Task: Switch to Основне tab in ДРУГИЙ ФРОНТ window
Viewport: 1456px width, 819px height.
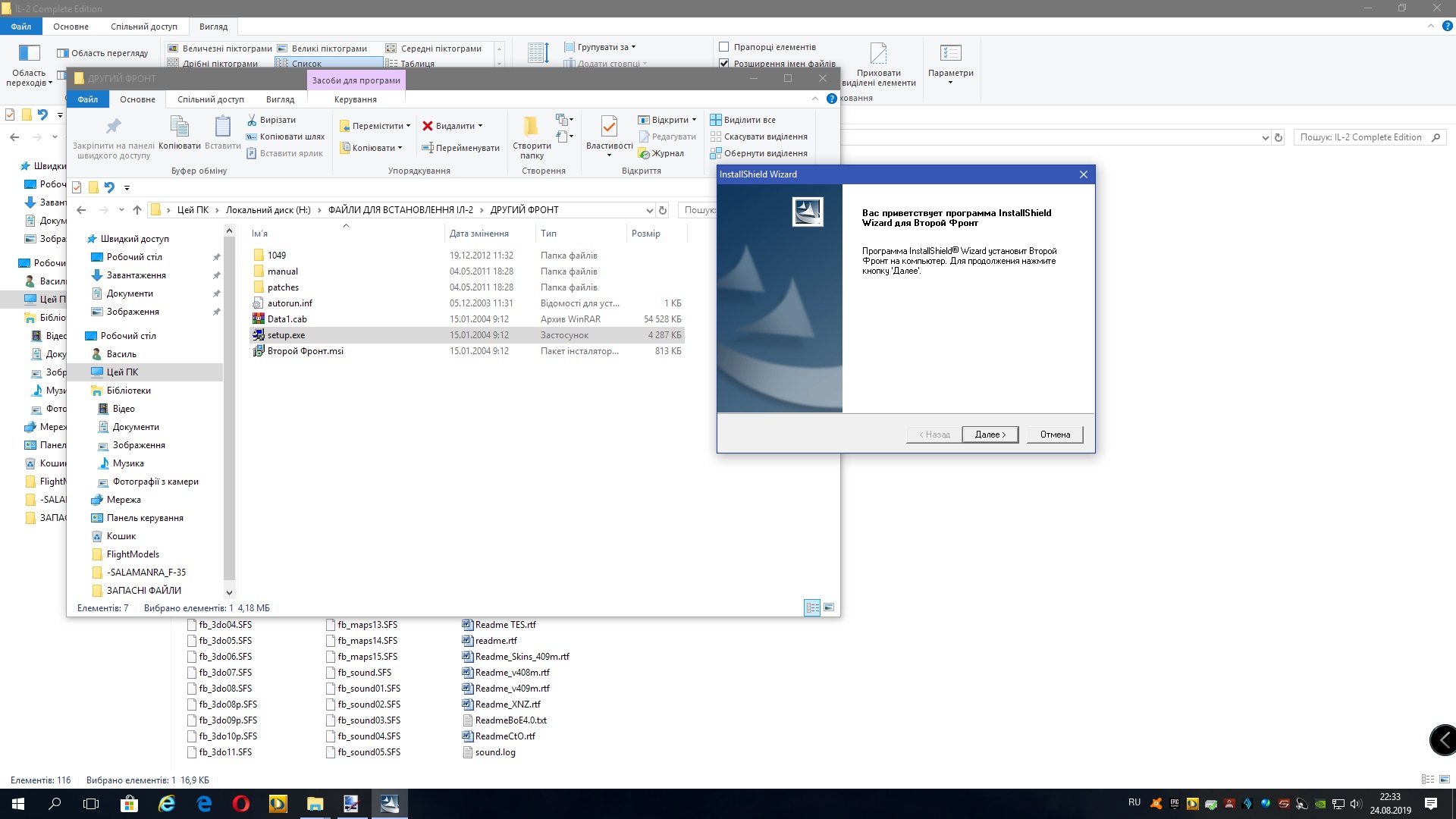Action: tap(137, 99)
